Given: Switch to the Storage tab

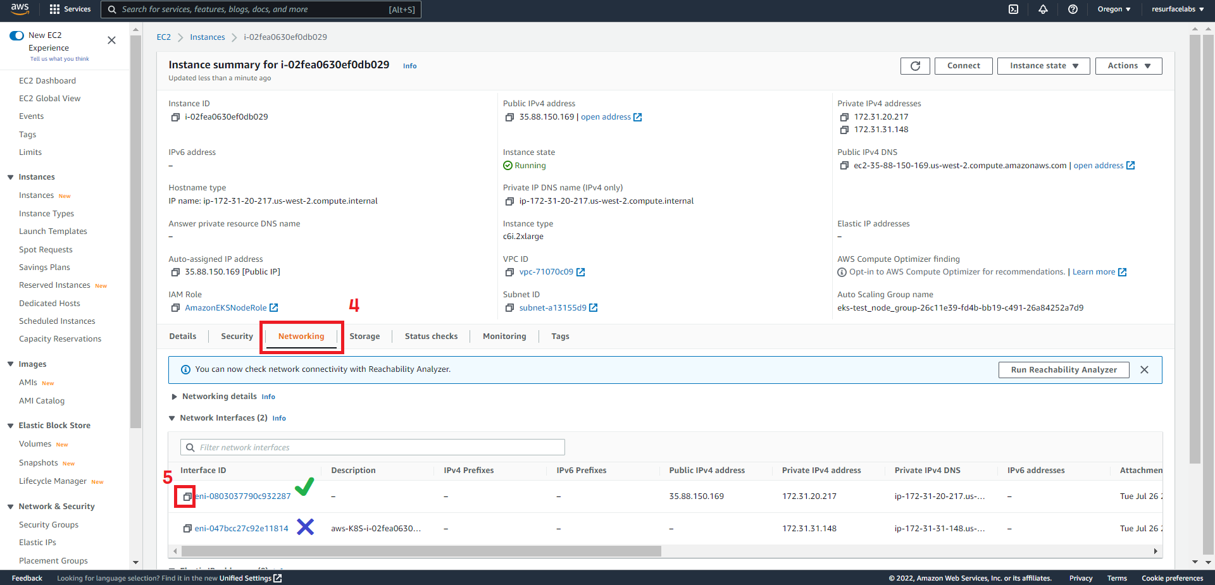Looking at the screenshot, I should click(x=364, y=336).
